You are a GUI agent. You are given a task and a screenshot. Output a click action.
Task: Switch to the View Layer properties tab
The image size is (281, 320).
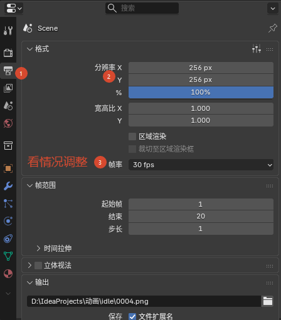click(x=8, y=88)
